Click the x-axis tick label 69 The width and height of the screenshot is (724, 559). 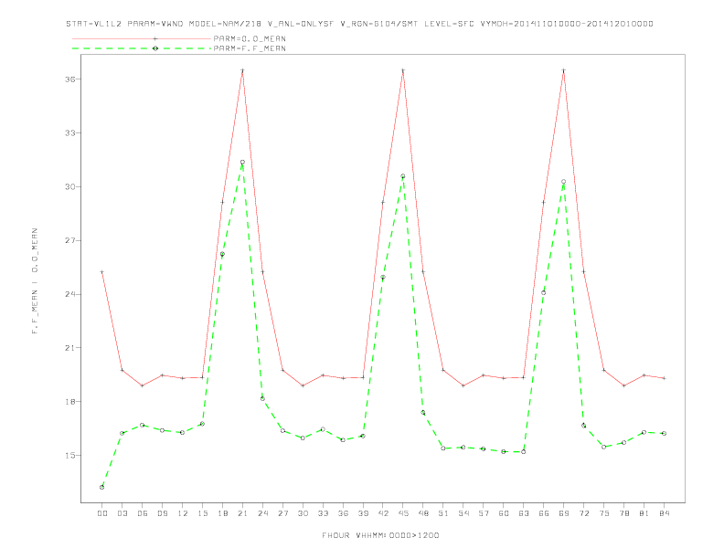point(564,513)
